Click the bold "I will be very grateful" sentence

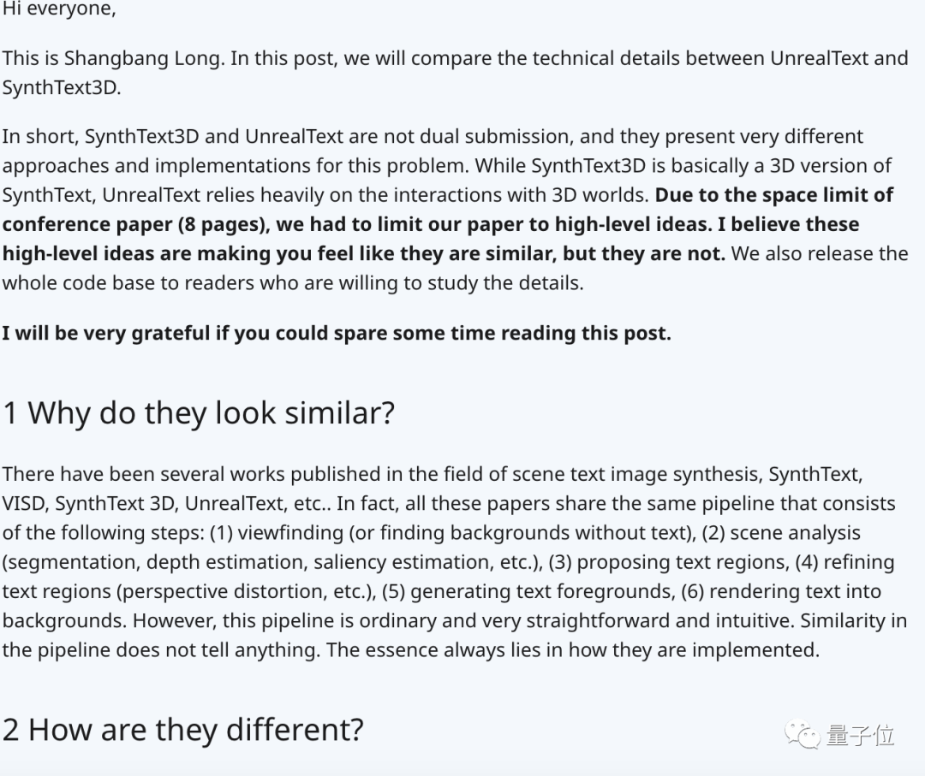336,334
